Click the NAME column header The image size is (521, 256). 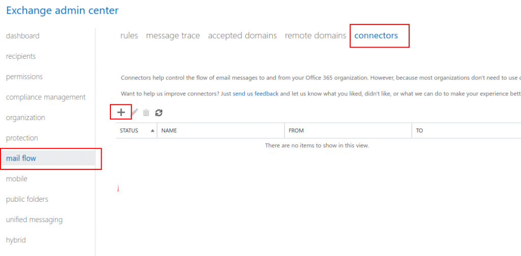[169, 131]
